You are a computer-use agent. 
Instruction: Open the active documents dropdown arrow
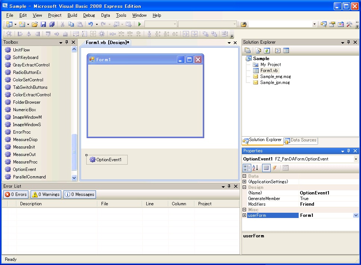(229, 43)
